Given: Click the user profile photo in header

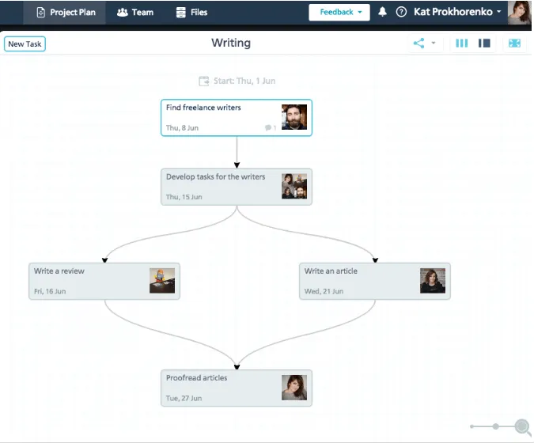Looking at the screenshot, I should pyautogui.click(x=519, y=12).
